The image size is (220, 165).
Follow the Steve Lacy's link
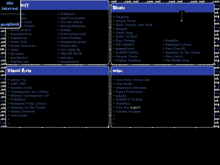pyautogui.click(x=174, y=56)
